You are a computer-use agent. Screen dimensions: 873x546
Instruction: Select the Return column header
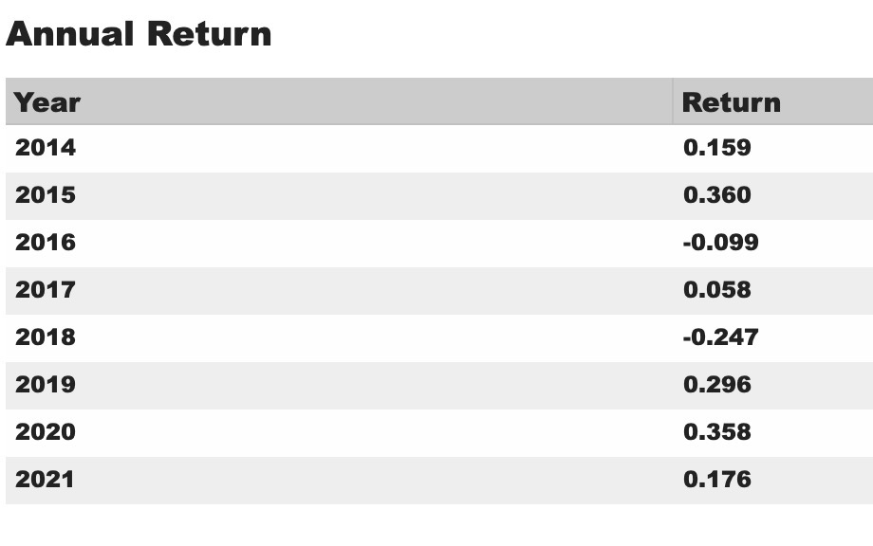coord(731,102)
